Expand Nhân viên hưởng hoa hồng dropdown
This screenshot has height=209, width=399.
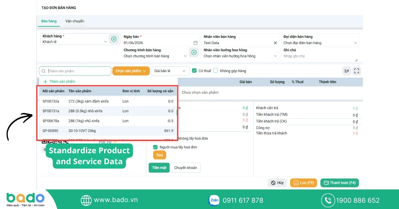240,53
